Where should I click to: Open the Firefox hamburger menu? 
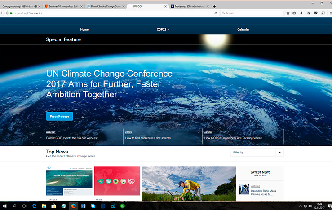331,13
